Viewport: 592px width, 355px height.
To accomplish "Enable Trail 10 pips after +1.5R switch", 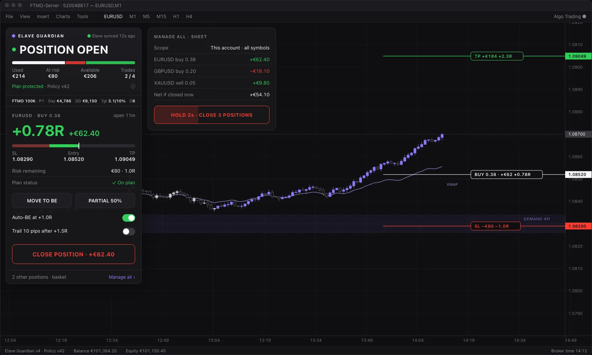I will coord(129,232).
